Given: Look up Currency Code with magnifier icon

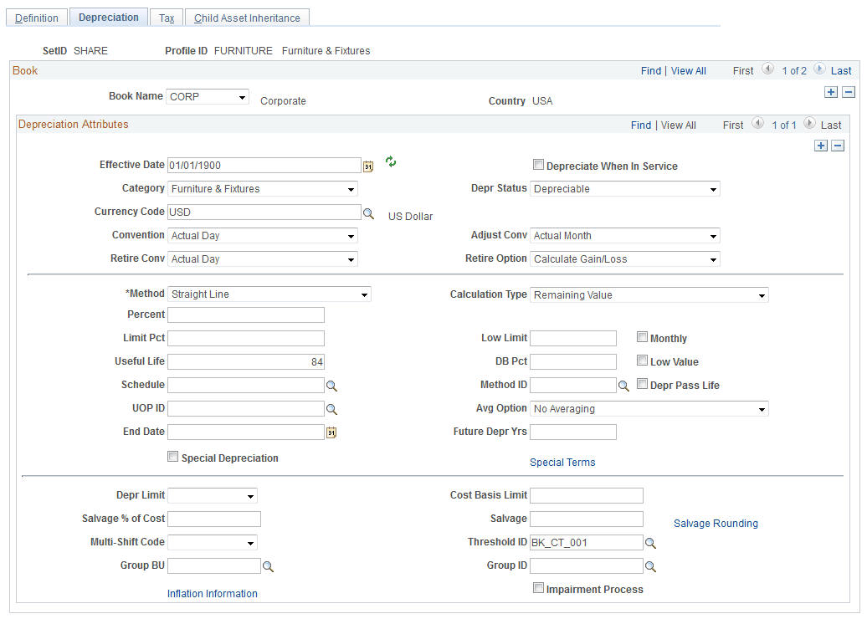Looking at the screenshot, I should point(368,212).
